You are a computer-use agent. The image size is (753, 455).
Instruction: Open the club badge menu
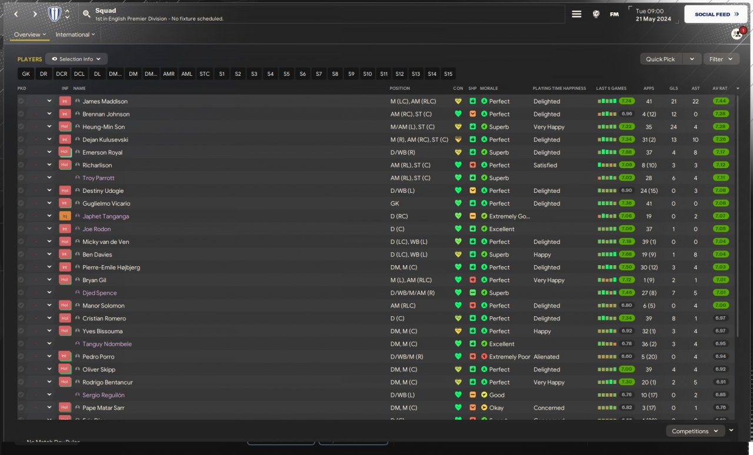coord(55,14)
